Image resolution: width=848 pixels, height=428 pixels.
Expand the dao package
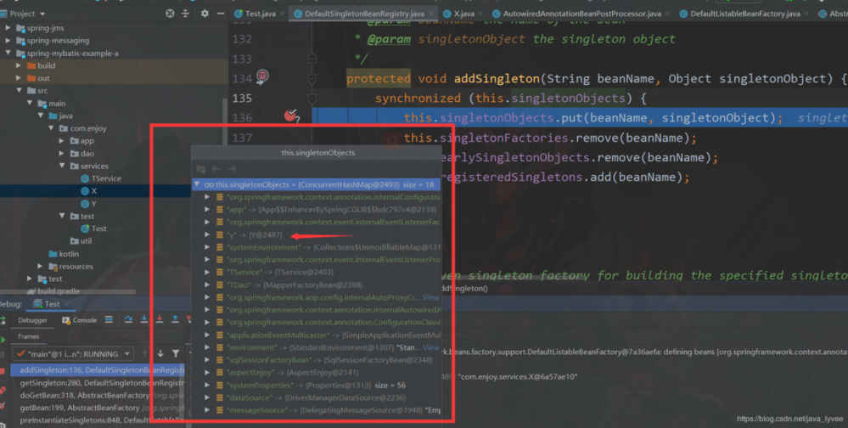pyautogui.click(x=62, y=153)
